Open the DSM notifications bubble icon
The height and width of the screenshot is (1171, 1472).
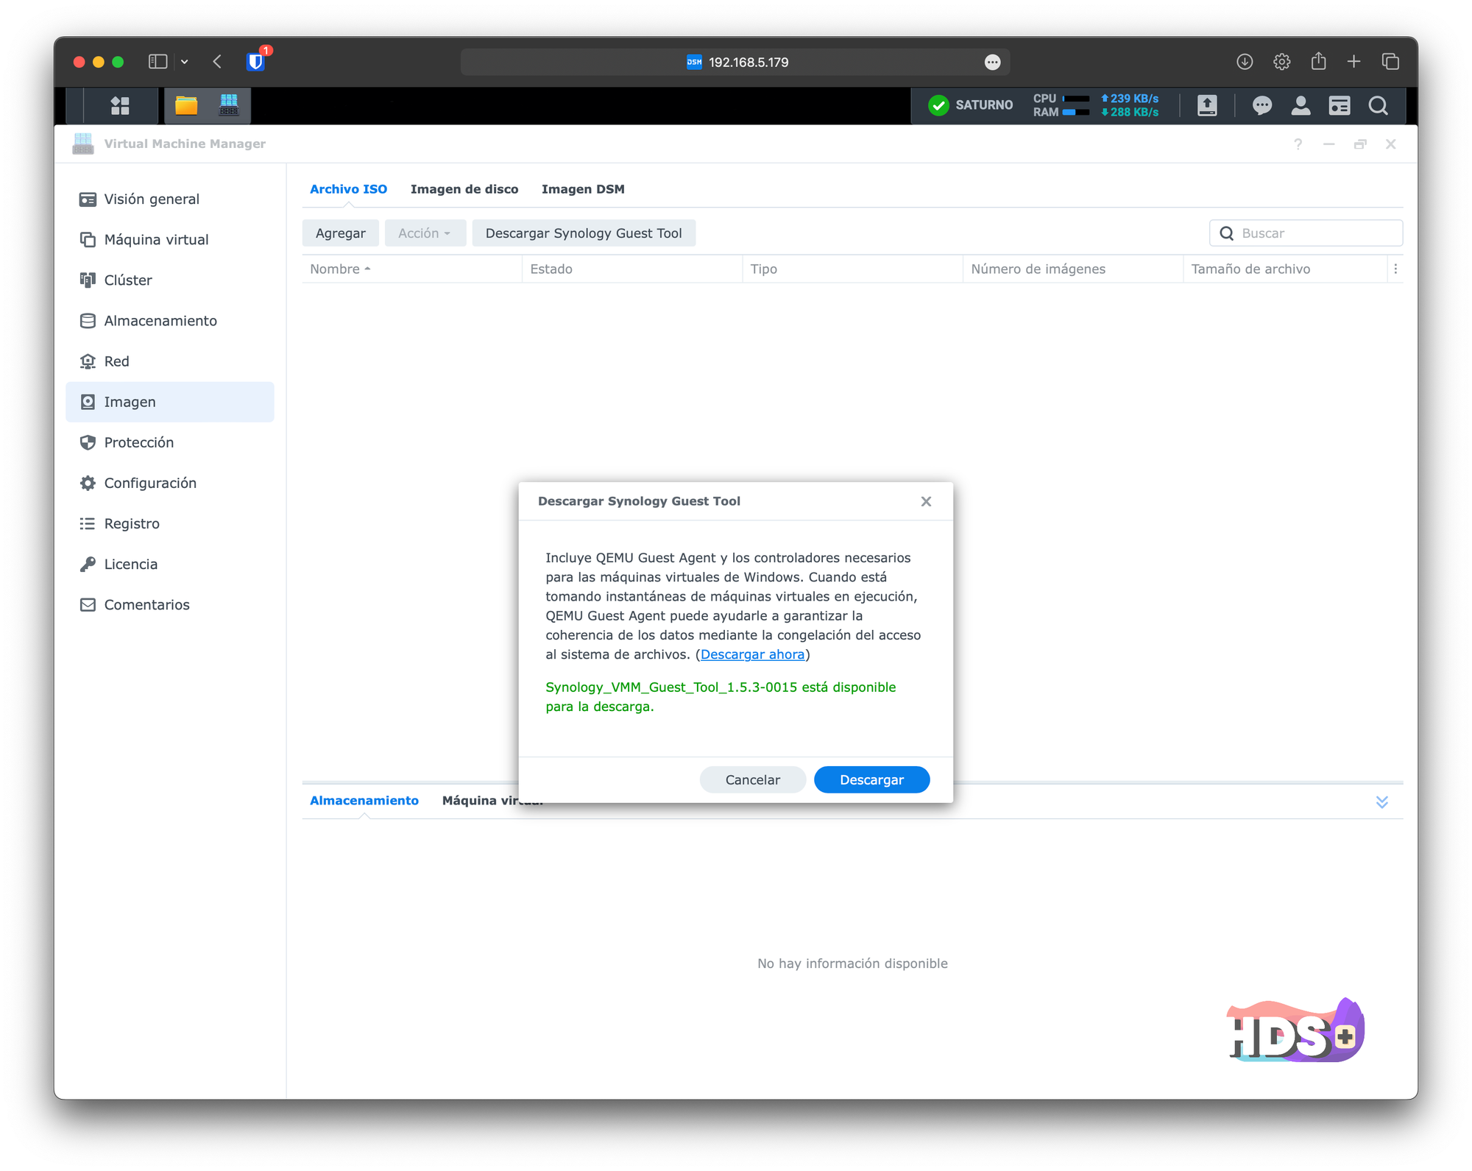point(1262,106)
